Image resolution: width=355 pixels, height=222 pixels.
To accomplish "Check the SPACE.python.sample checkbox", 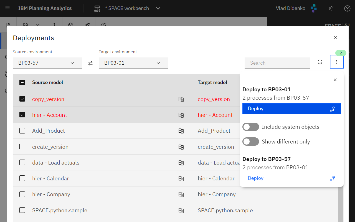I will click(22, 210).
